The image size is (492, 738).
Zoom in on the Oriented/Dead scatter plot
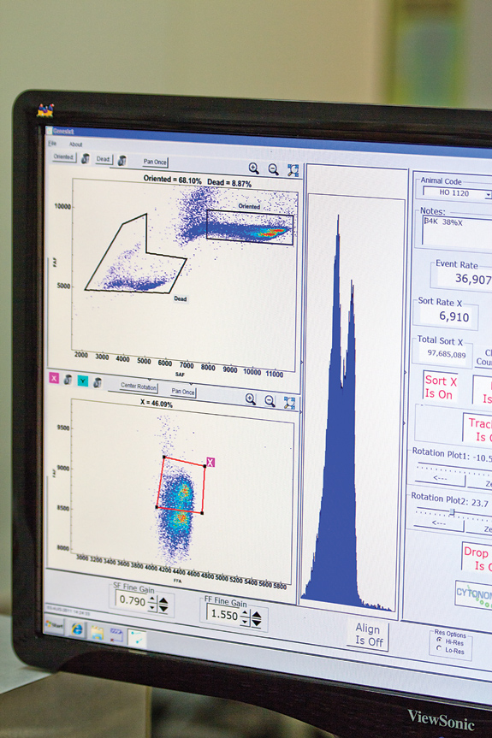pyautogui.click(x=254, y=168)
